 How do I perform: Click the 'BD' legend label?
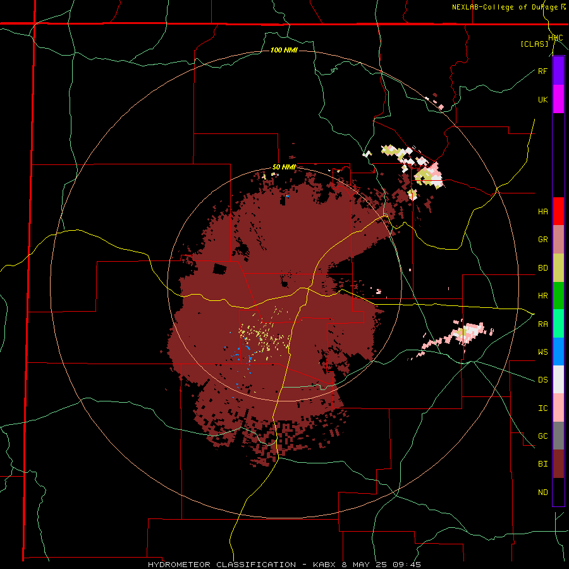542,268
